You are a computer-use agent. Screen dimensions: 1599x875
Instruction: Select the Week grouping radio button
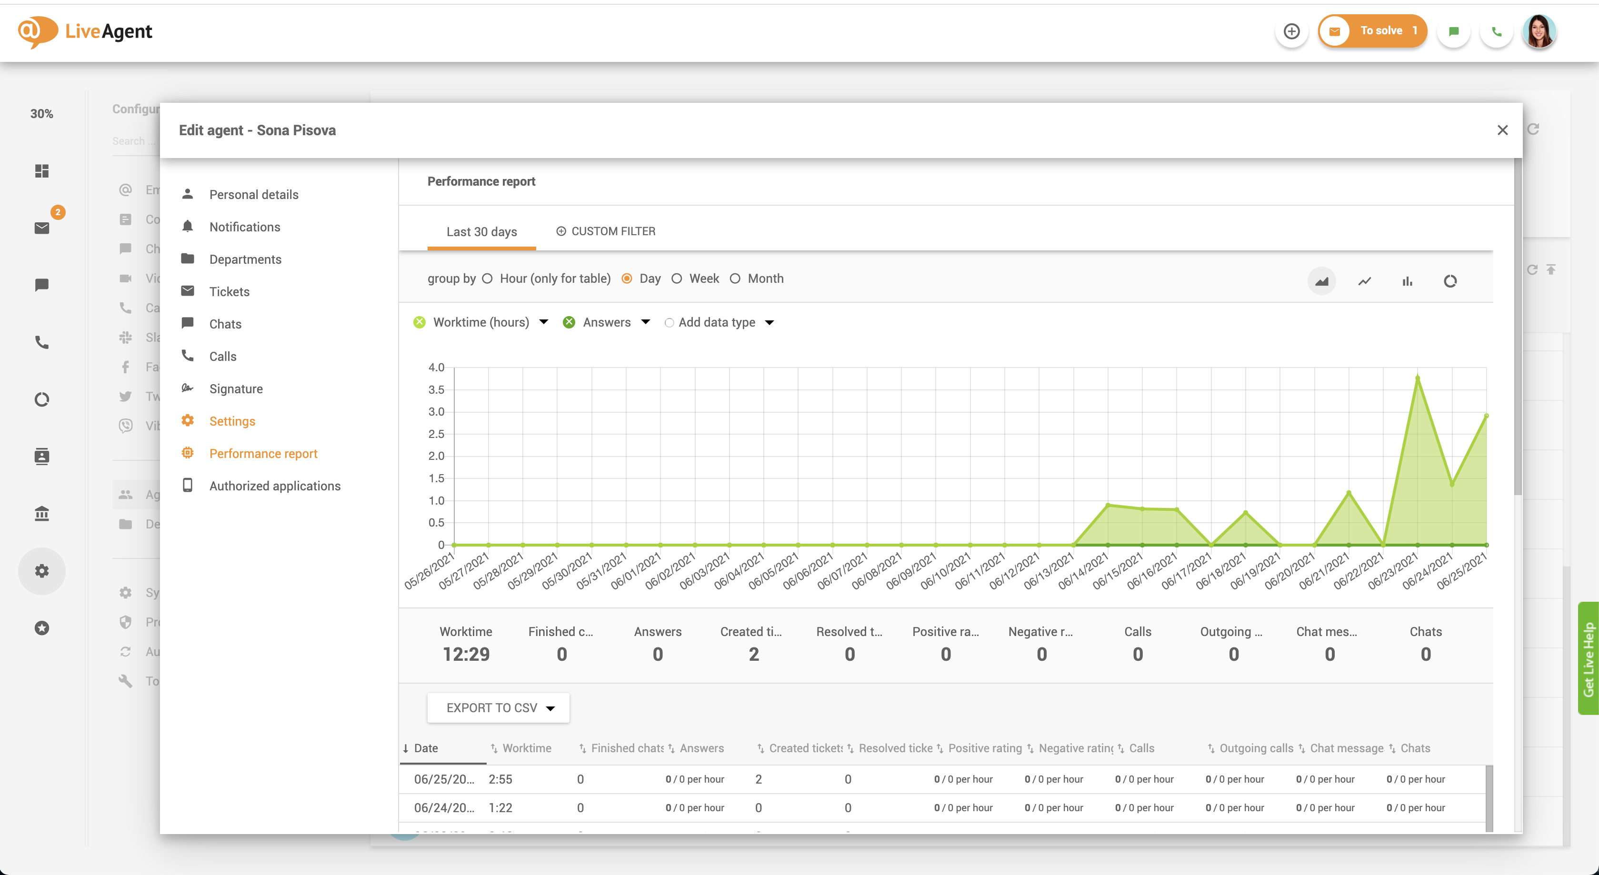click(677, 278)
